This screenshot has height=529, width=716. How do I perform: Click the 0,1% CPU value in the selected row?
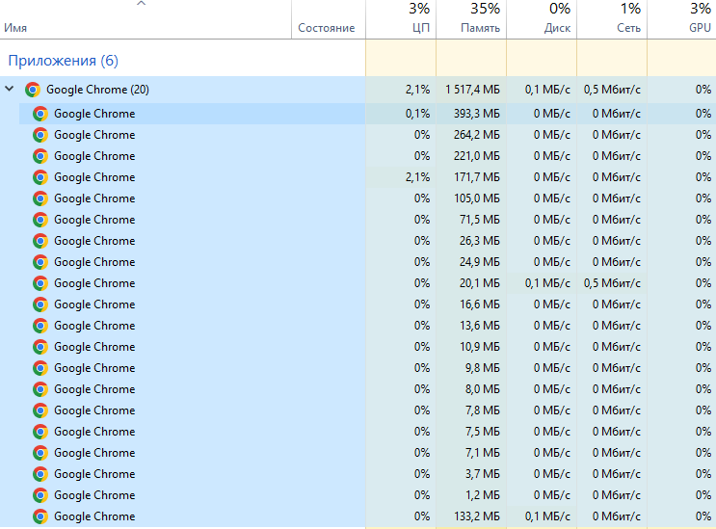(x=418, y=114)
